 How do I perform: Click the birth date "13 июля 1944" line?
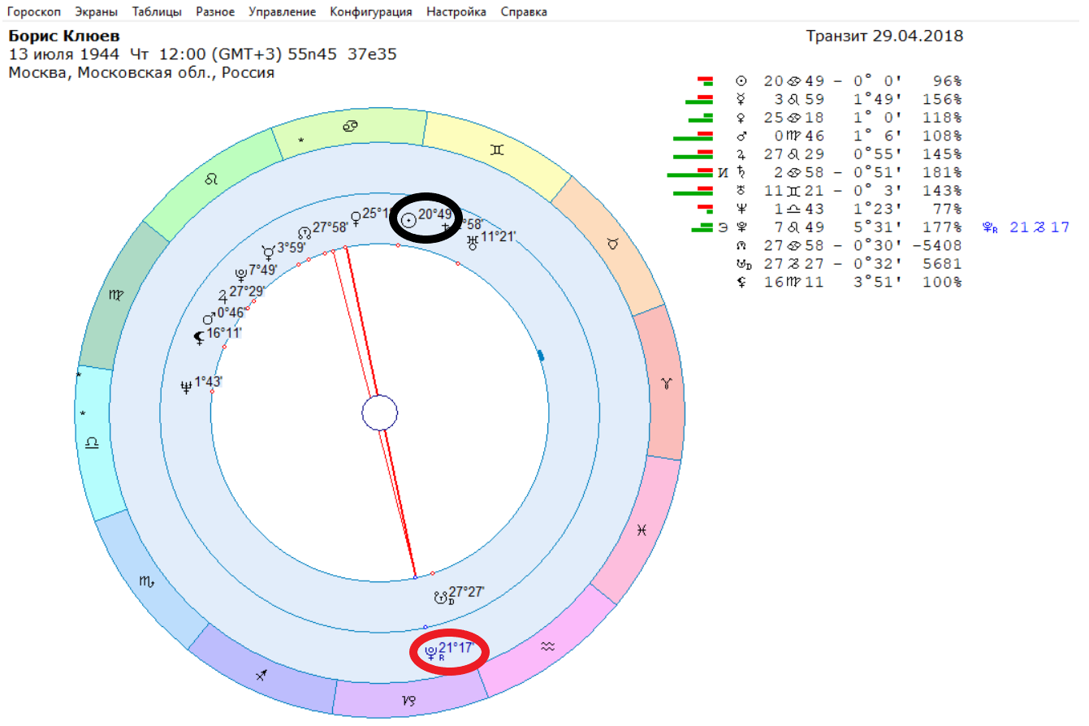202,54
